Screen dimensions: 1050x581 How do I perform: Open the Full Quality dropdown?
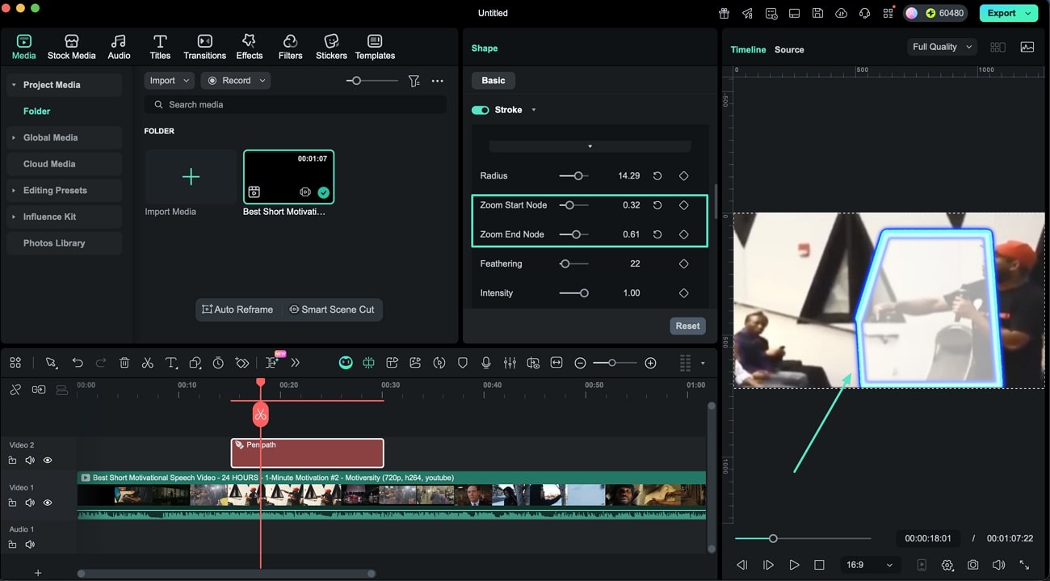(942, 47)
